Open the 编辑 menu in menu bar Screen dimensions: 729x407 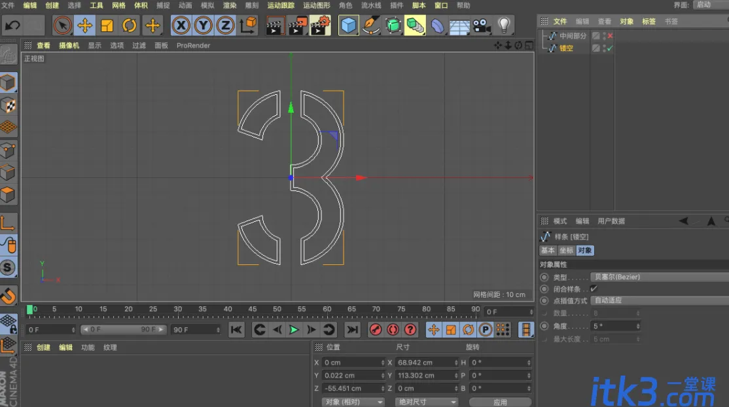point(29,5)
